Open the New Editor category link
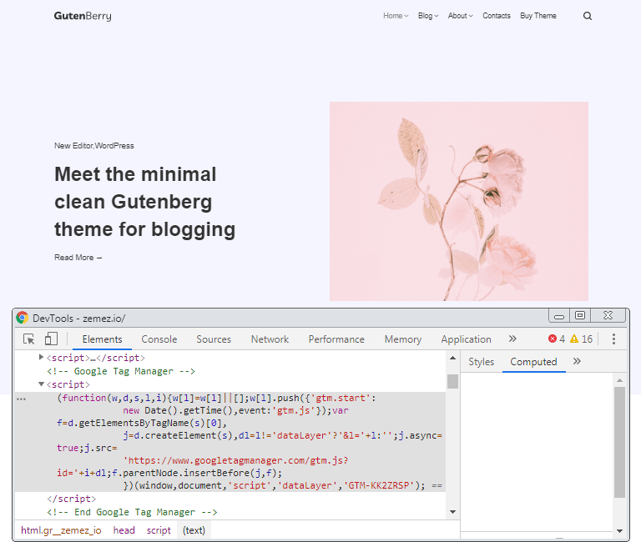 (73, 145)
